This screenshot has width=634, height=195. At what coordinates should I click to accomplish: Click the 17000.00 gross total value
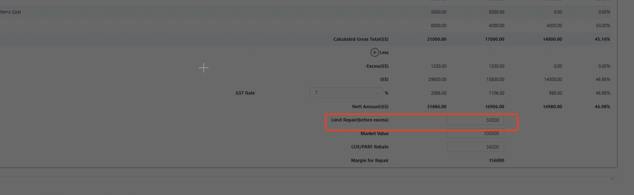coord(494,39)
